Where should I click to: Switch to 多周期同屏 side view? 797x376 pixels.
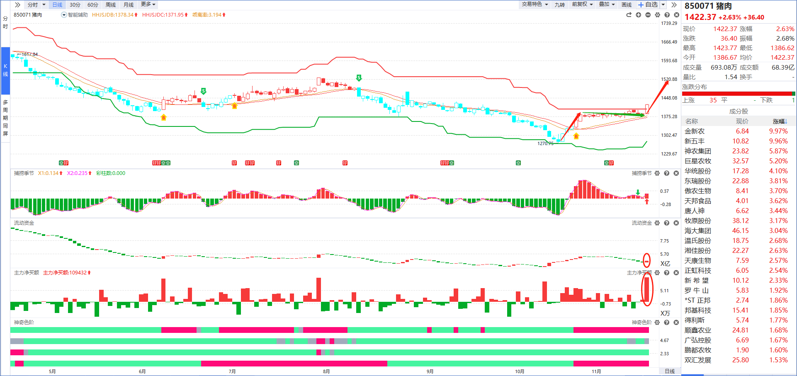(5, 118)
